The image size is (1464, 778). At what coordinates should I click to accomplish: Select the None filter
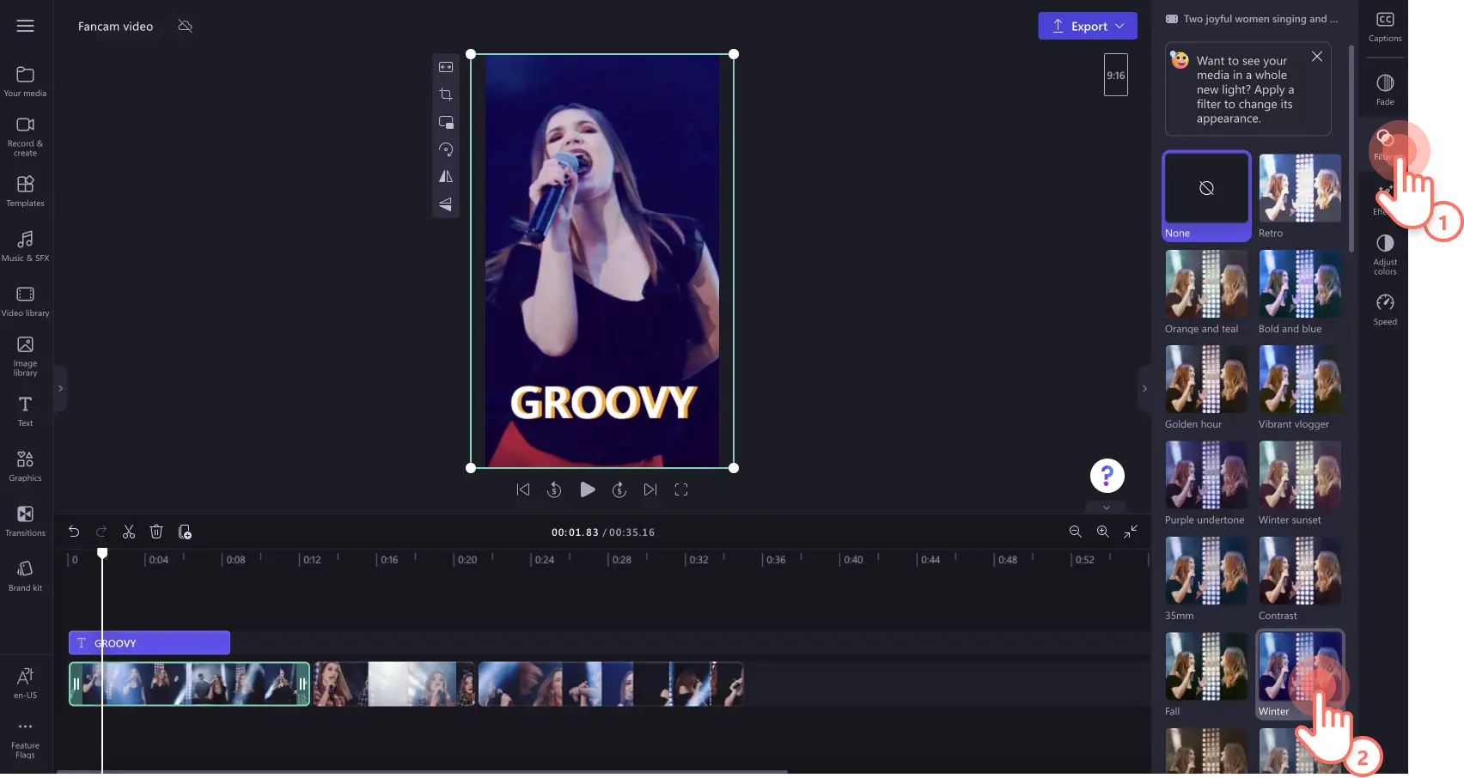(1206, 197)
